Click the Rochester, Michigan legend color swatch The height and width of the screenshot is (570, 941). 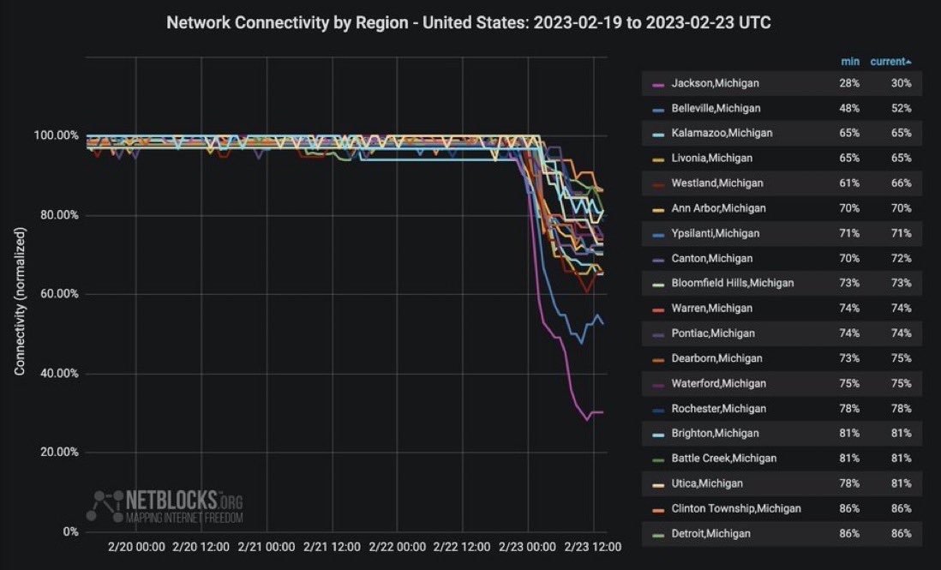[x=658, y=411]
